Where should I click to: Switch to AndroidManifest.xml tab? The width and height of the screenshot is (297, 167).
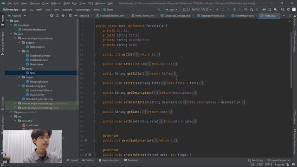tap(110, 15)
